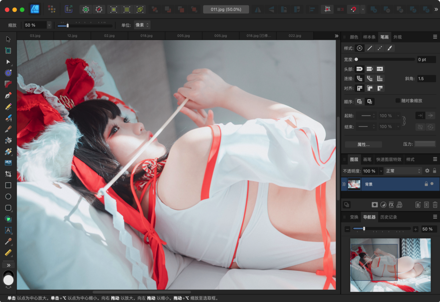The width and height of the screenshot is (440, 302).
Task: Select the Pen tool
Action: click(x=8, y=96)
